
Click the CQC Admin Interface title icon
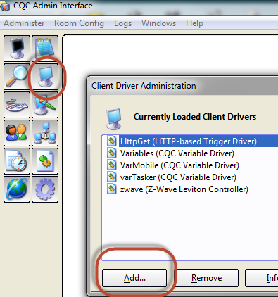click(5, 6)
